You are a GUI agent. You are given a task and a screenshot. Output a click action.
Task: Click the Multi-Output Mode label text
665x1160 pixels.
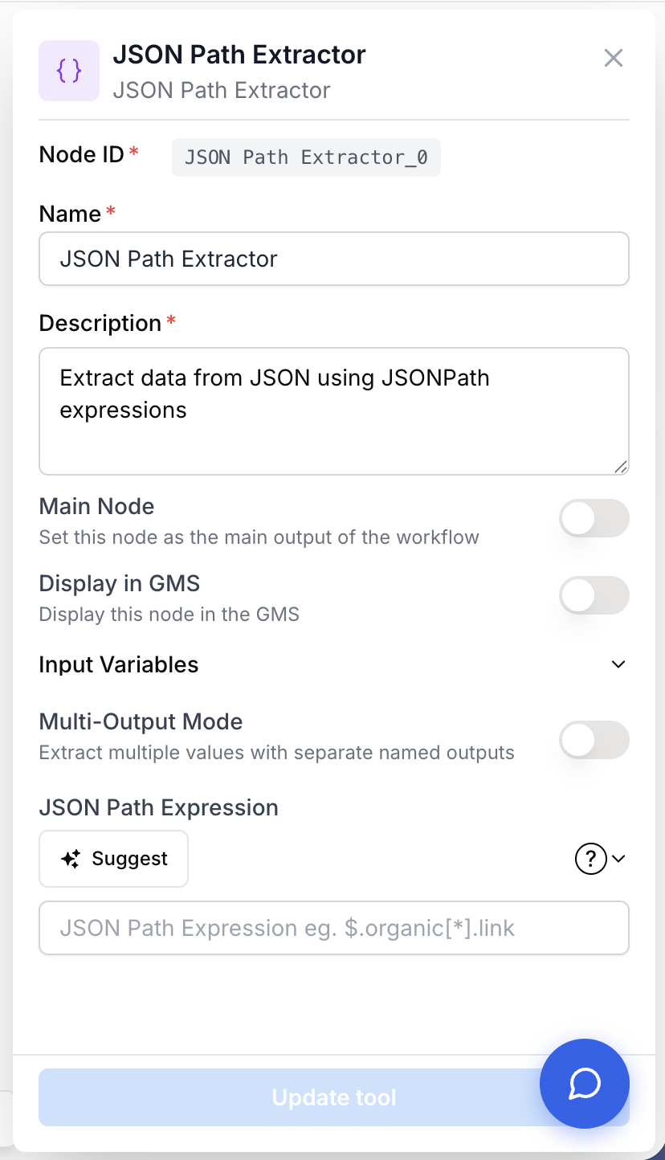pos(141,721)
